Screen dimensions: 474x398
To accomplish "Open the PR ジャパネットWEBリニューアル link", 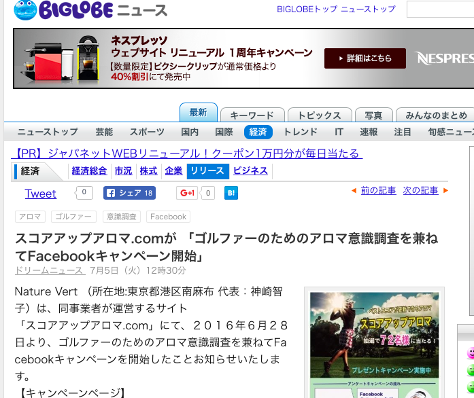I will click(x=187, y=153).
